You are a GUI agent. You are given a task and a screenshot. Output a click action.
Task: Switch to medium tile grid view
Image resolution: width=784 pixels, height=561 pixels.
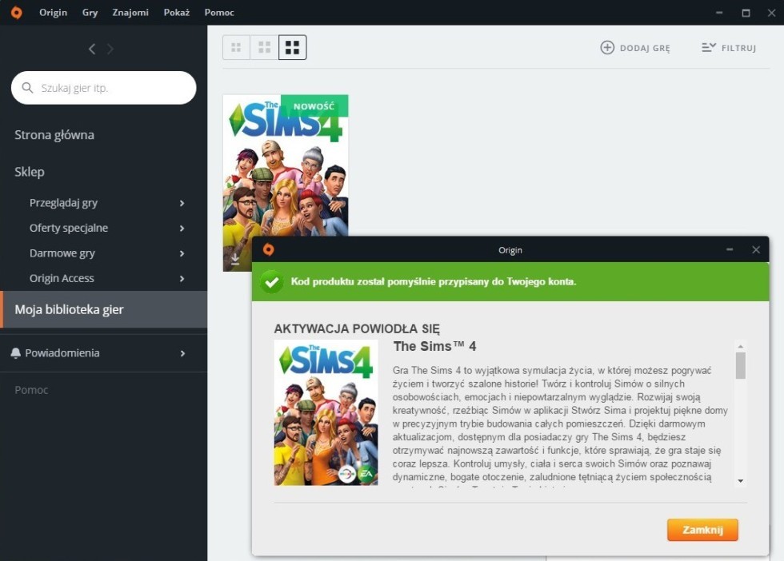point(265,47)
